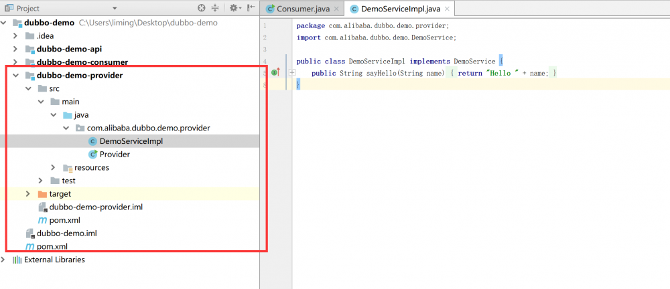
Task: Select the target folder row
Action: click(129, 194)
